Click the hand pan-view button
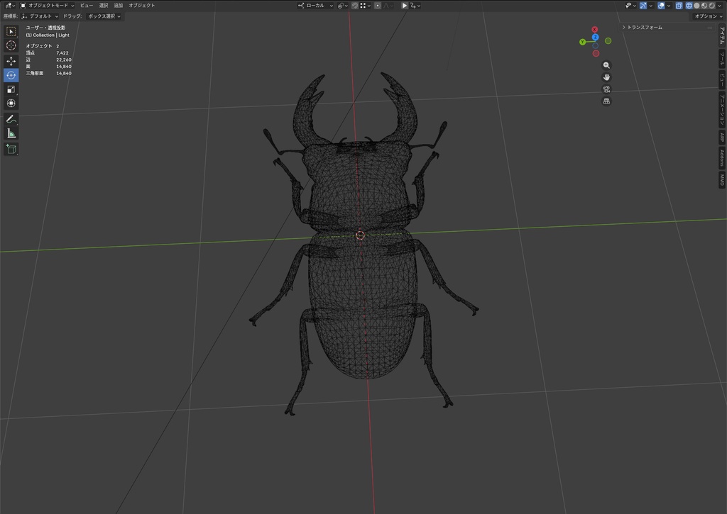 click(606, 77)
